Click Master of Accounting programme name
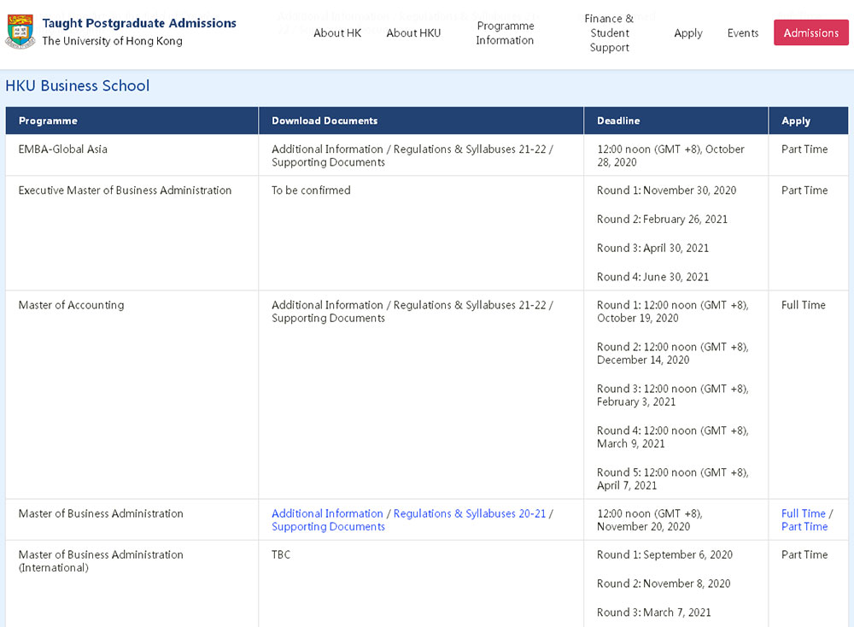 tap(72, 306)
